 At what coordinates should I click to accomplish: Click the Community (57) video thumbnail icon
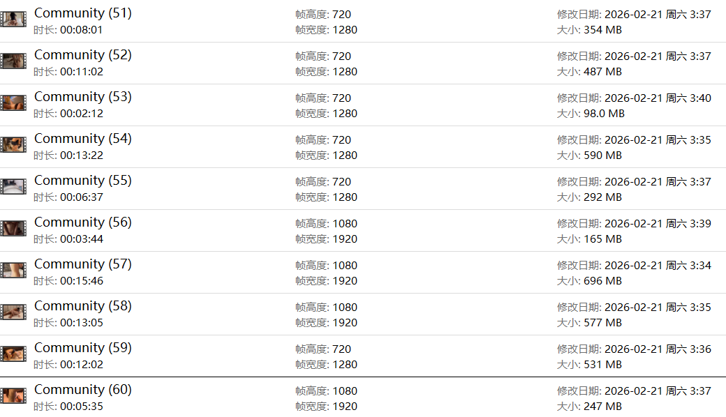coord(13,271)
